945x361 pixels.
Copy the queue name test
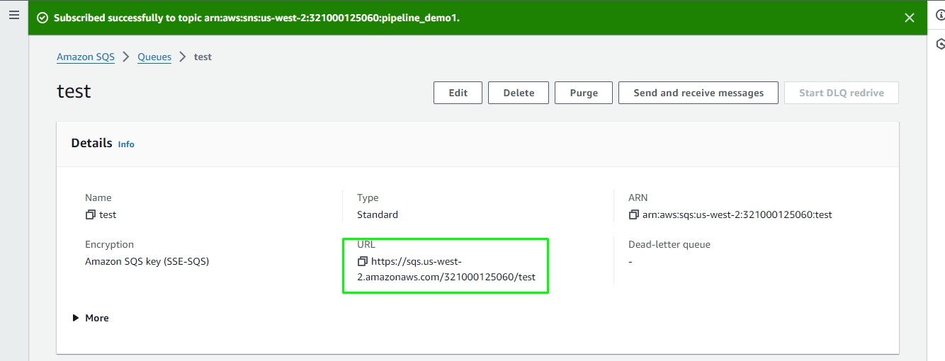coord(90,214)
